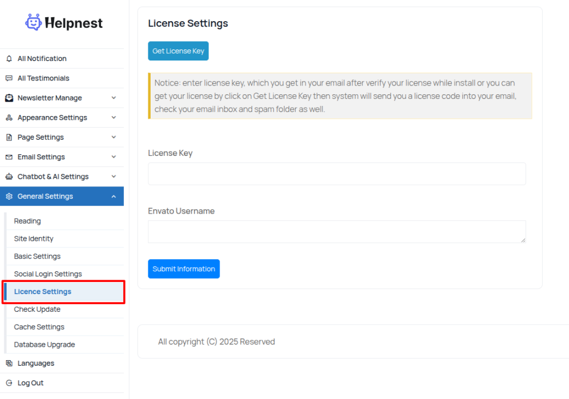Image resolution: width=569 pixels, height=399 pixels.
Task: Click the Helpnest robot logo icon
Action: (33, 22)
